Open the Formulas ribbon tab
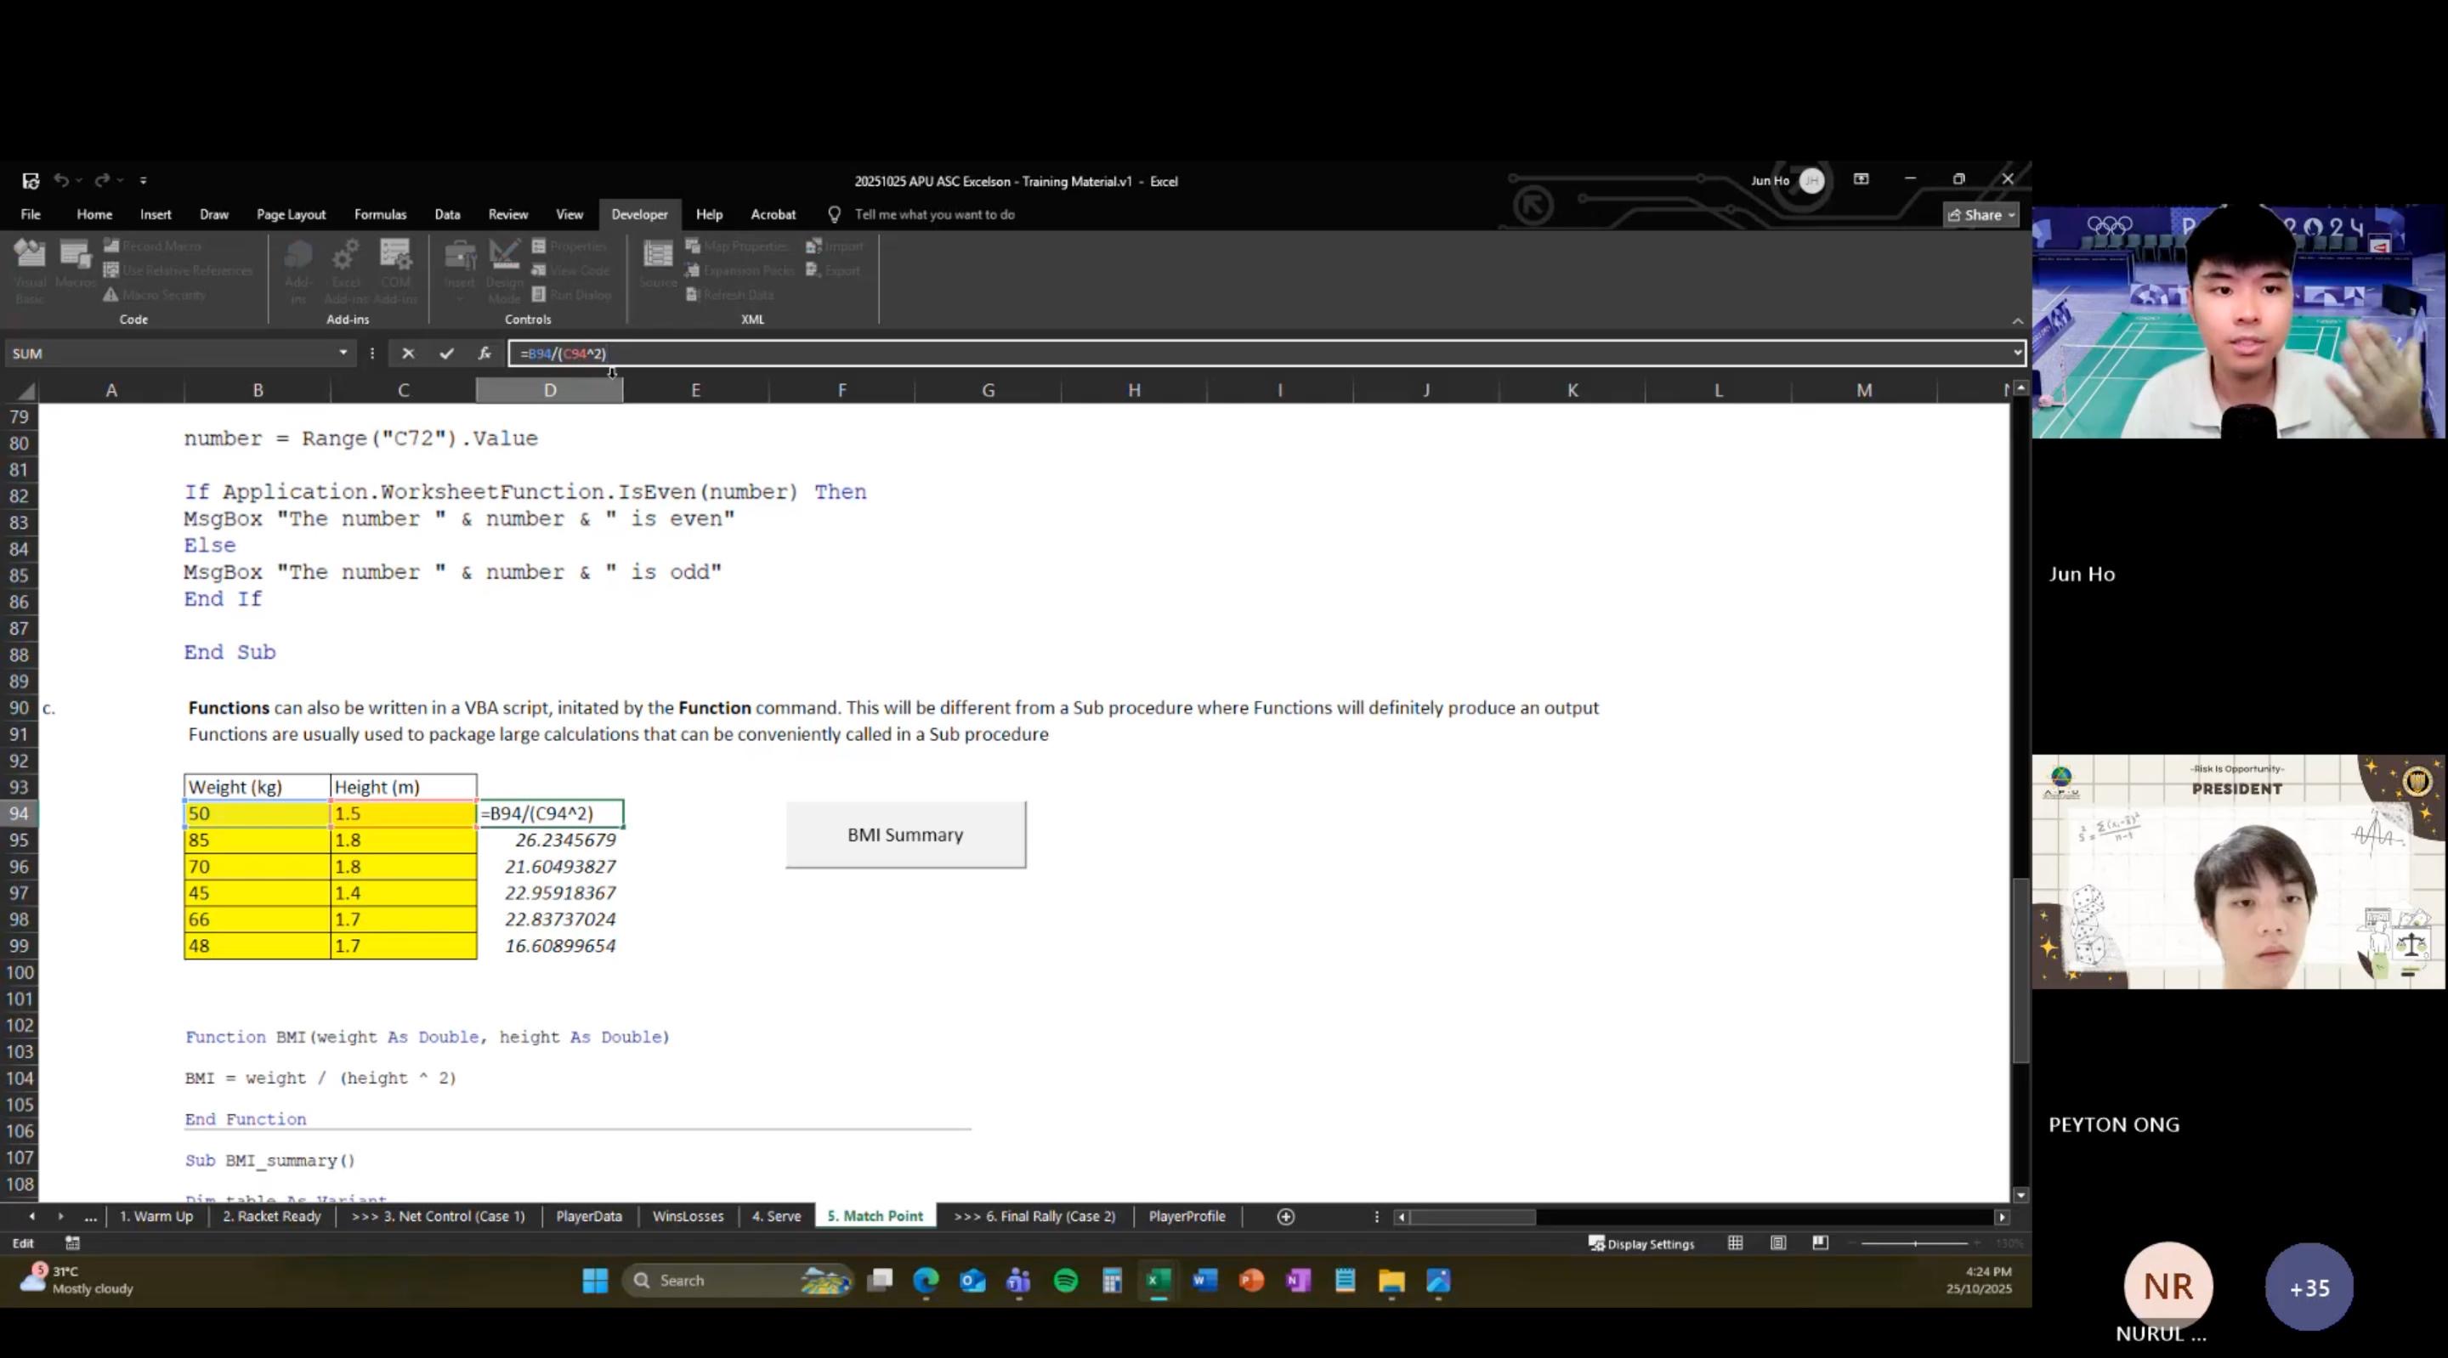This screenshot has width=2448, height=1358. pyautogui.click(x=380, y=215)
